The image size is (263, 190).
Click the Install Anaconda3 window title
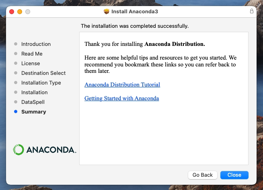pos(134,12)
